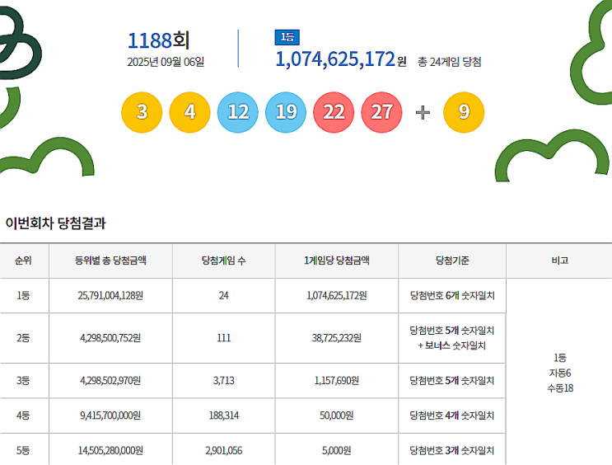This screenshot has height=465, width=612.
Task: Click the red ball number 22
Action: point(334,112)
